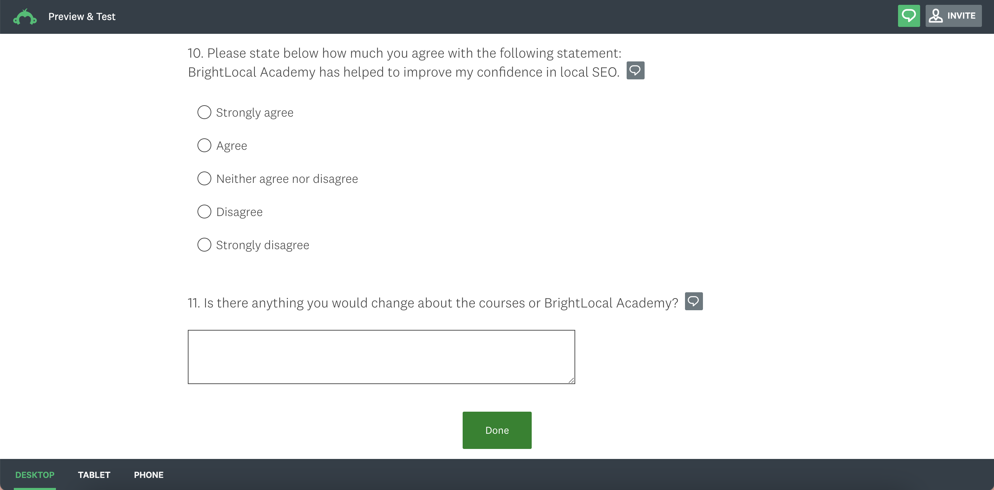Image resolution: width=994 pixels, height=490 pixels.
Task: Click the person icon on the Invite button
Action: [935, 16]
